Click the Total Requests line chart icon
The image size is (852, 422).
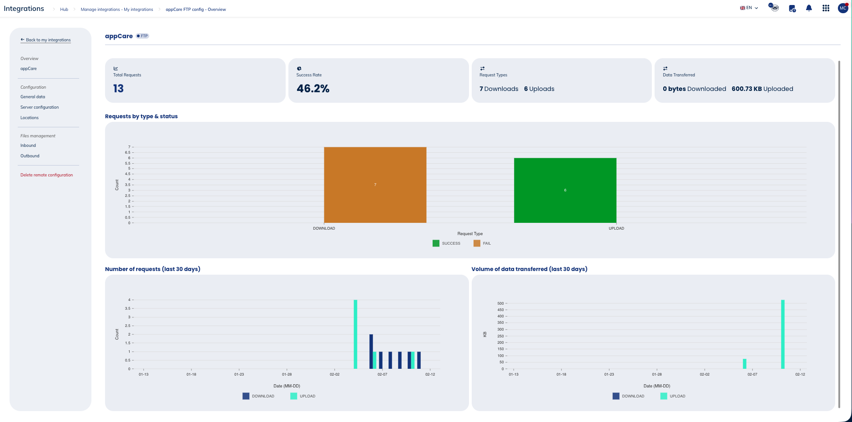coord(116,69)
